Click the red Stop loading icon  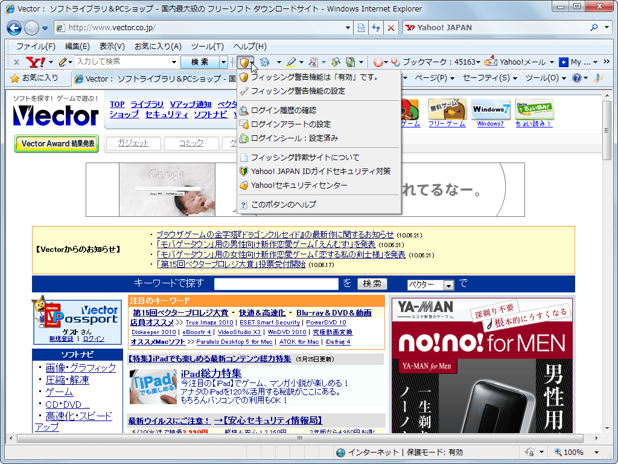(390, 28)
